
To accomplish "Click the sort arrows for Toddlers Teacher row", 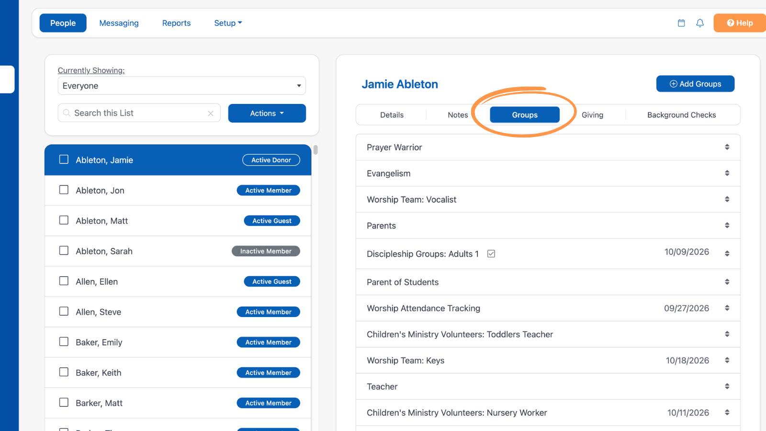I will (727, 334).
